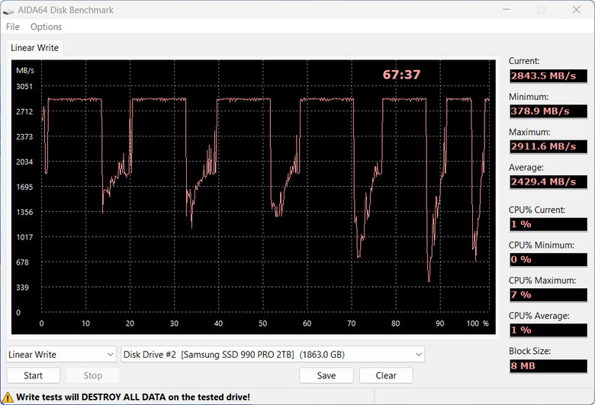
Task: Select the Linear Write tab
Action: coord(34,48)
